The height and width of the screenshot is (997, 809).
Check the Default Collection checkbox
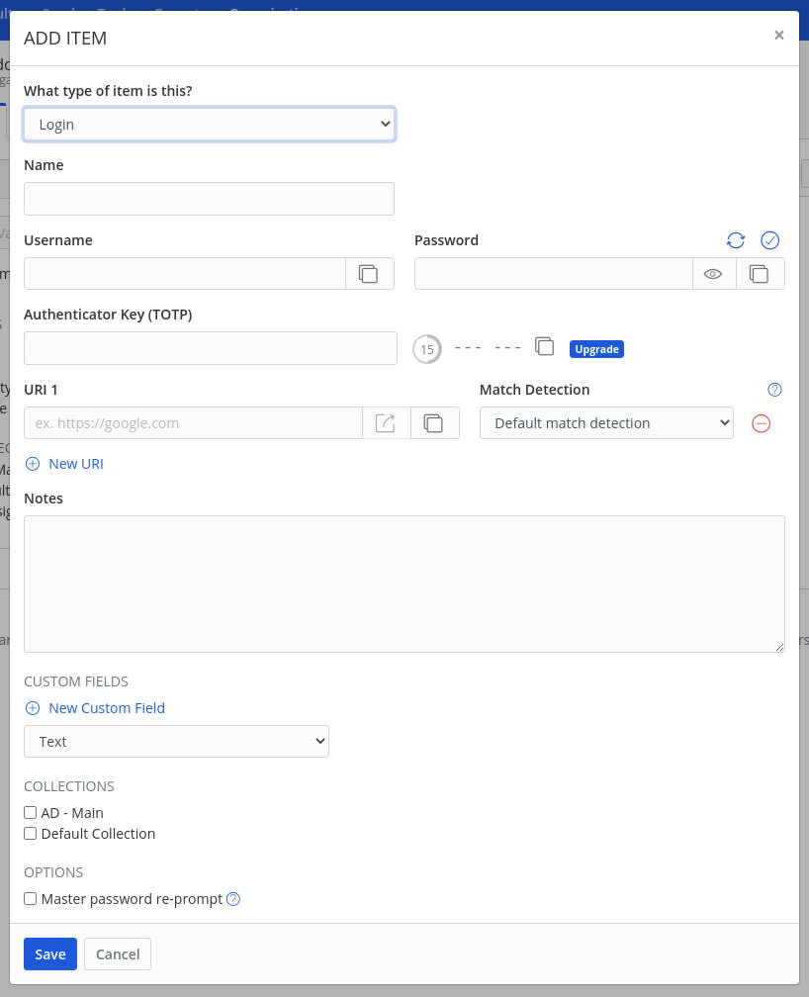click(30, 833)
